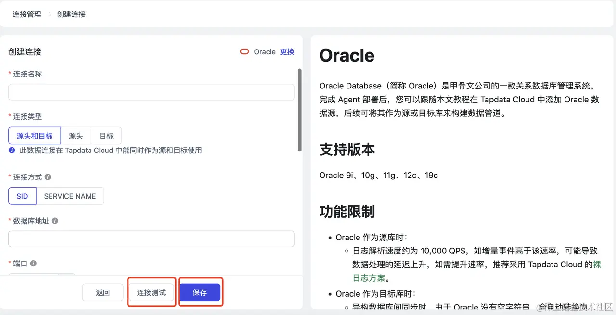
Task: Select 目标 connection type
Action: click(x=106, y=136)
